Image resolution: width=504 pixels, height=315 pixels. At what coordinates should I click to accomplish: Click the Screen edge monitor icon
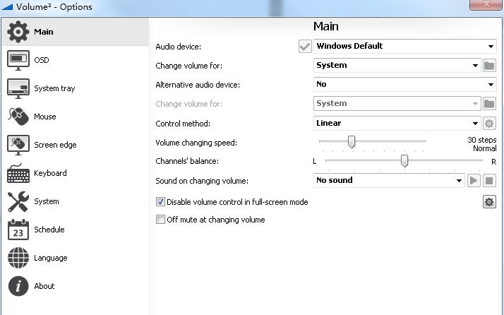point(18,145)
